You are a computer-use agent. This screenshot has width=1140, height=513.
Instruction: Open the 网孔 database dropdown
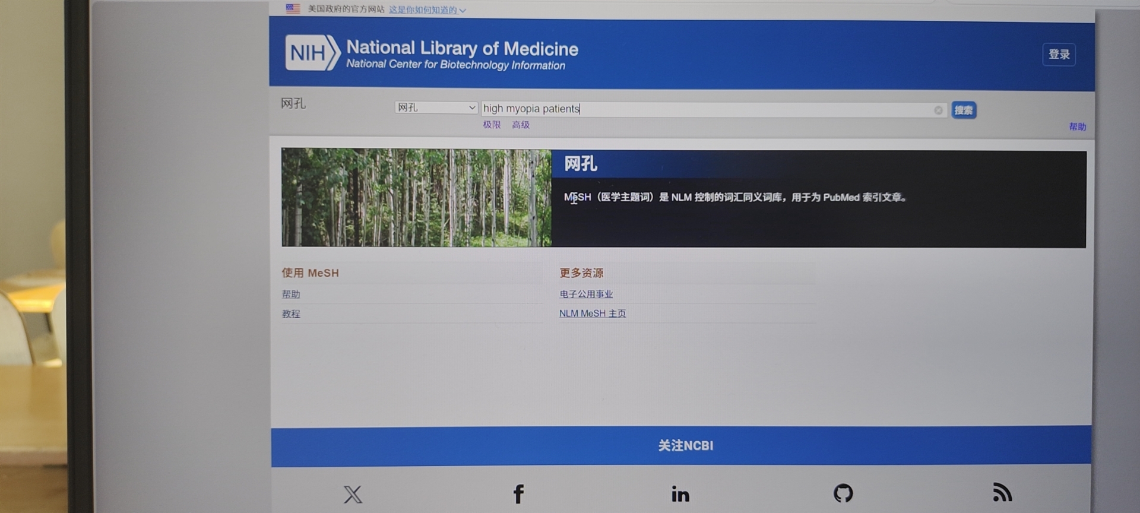pos(436,107)
